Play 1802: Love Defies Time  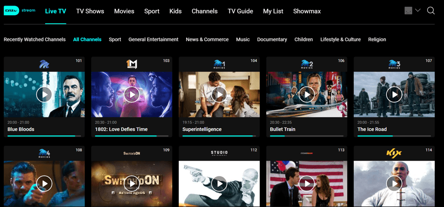[x=132, y=95]
